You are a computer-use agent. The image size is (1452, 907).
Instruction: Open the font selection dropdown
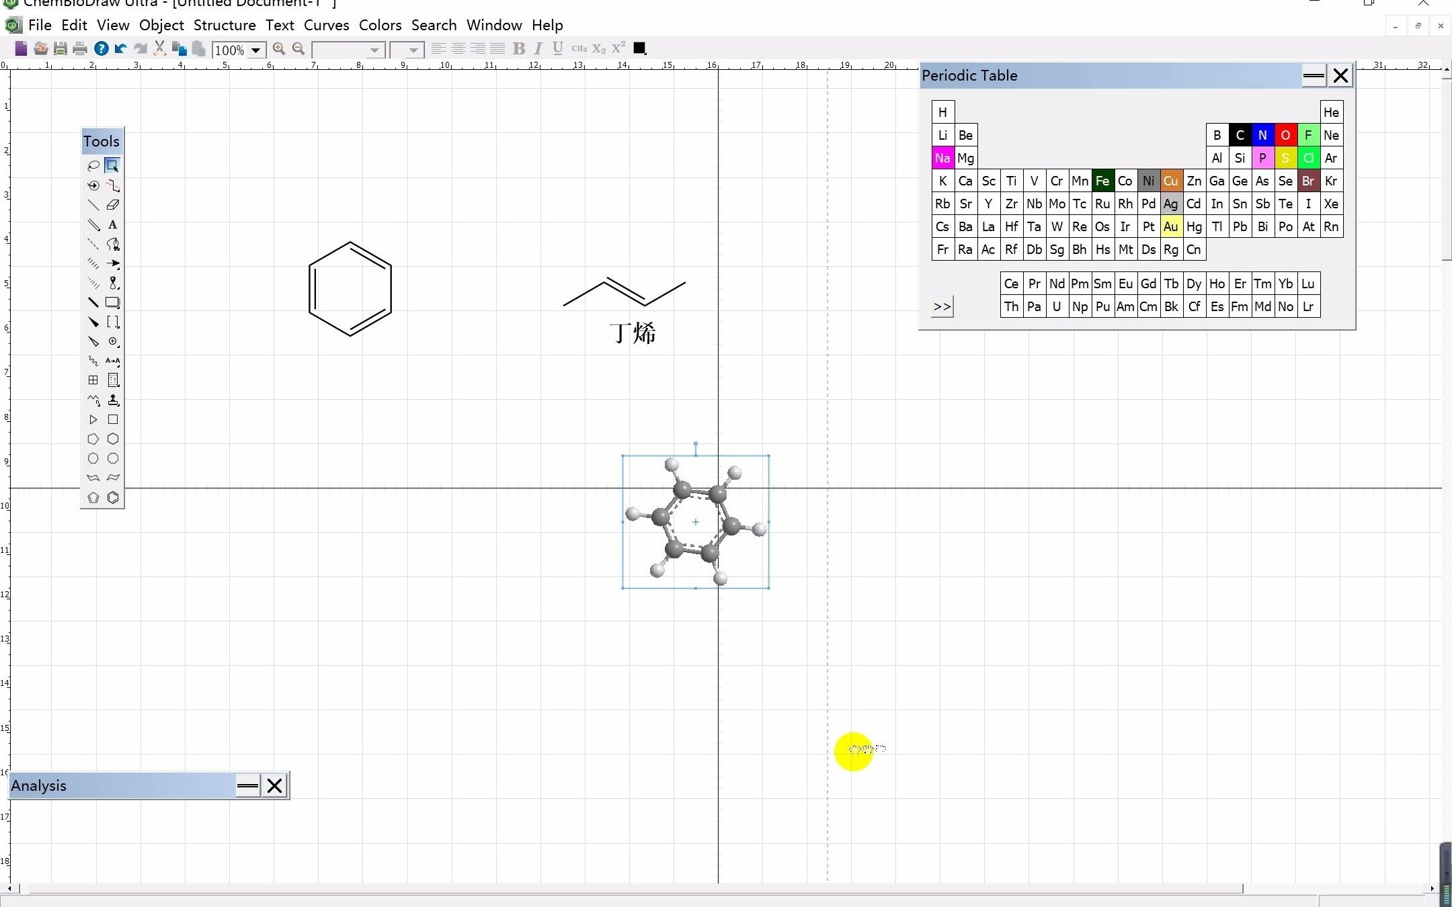tap(374, 50)
